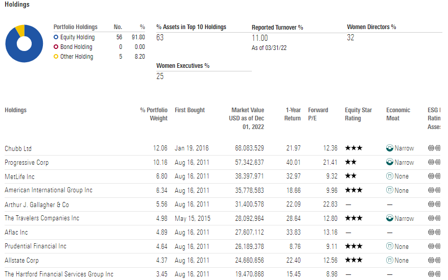Open Prudential Financial Inc link
Image resolution: width=448 pixels, height=280 pixels.
[x=35, y=246]
